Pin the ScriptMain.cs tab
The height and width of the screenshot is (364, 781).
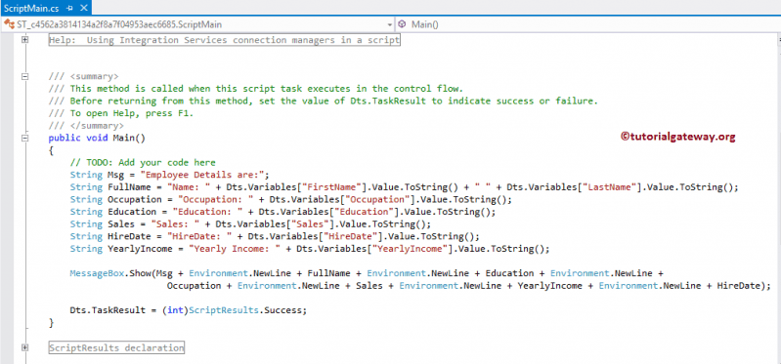pyautogui.click(x=69, y=8)
